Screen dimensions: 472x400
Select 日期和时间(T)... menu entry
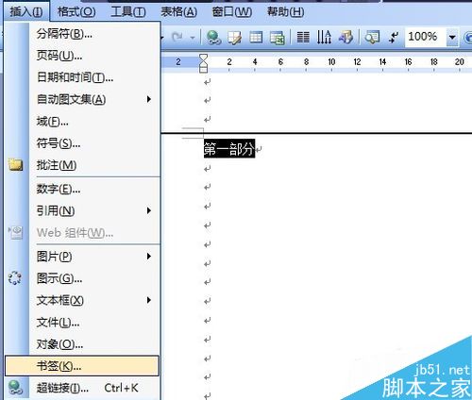82,77
